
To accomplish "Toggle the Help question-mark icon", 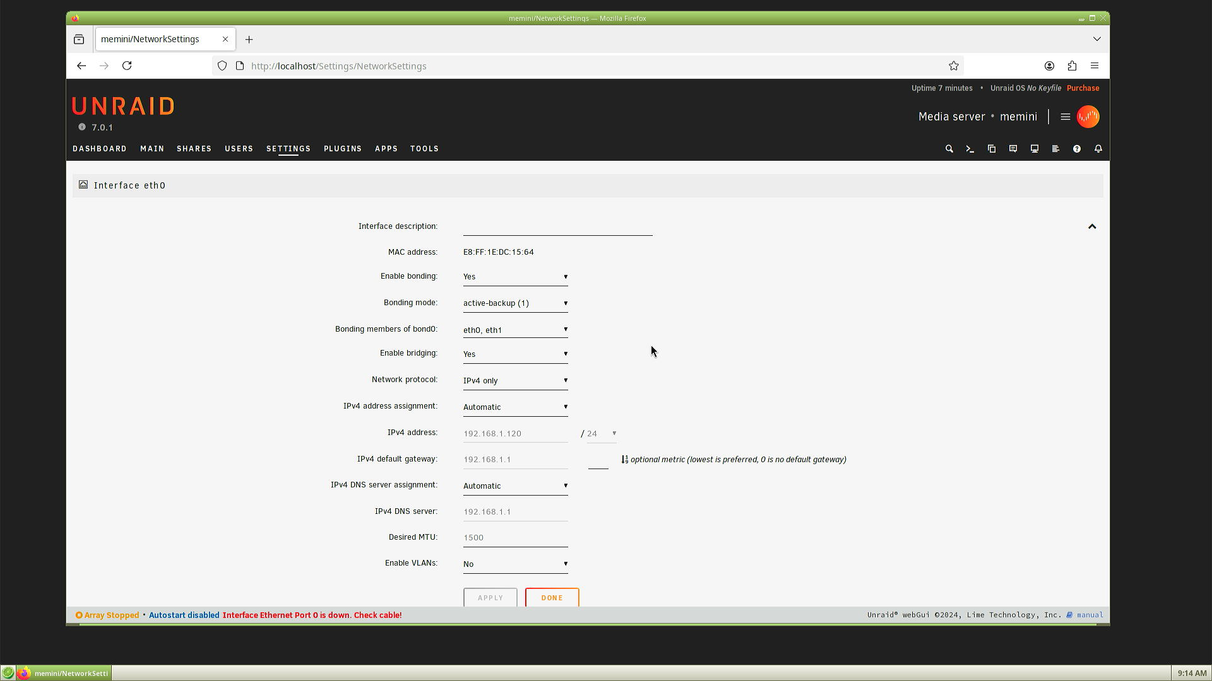I will pyautogui.click(x=1077, y=149).
